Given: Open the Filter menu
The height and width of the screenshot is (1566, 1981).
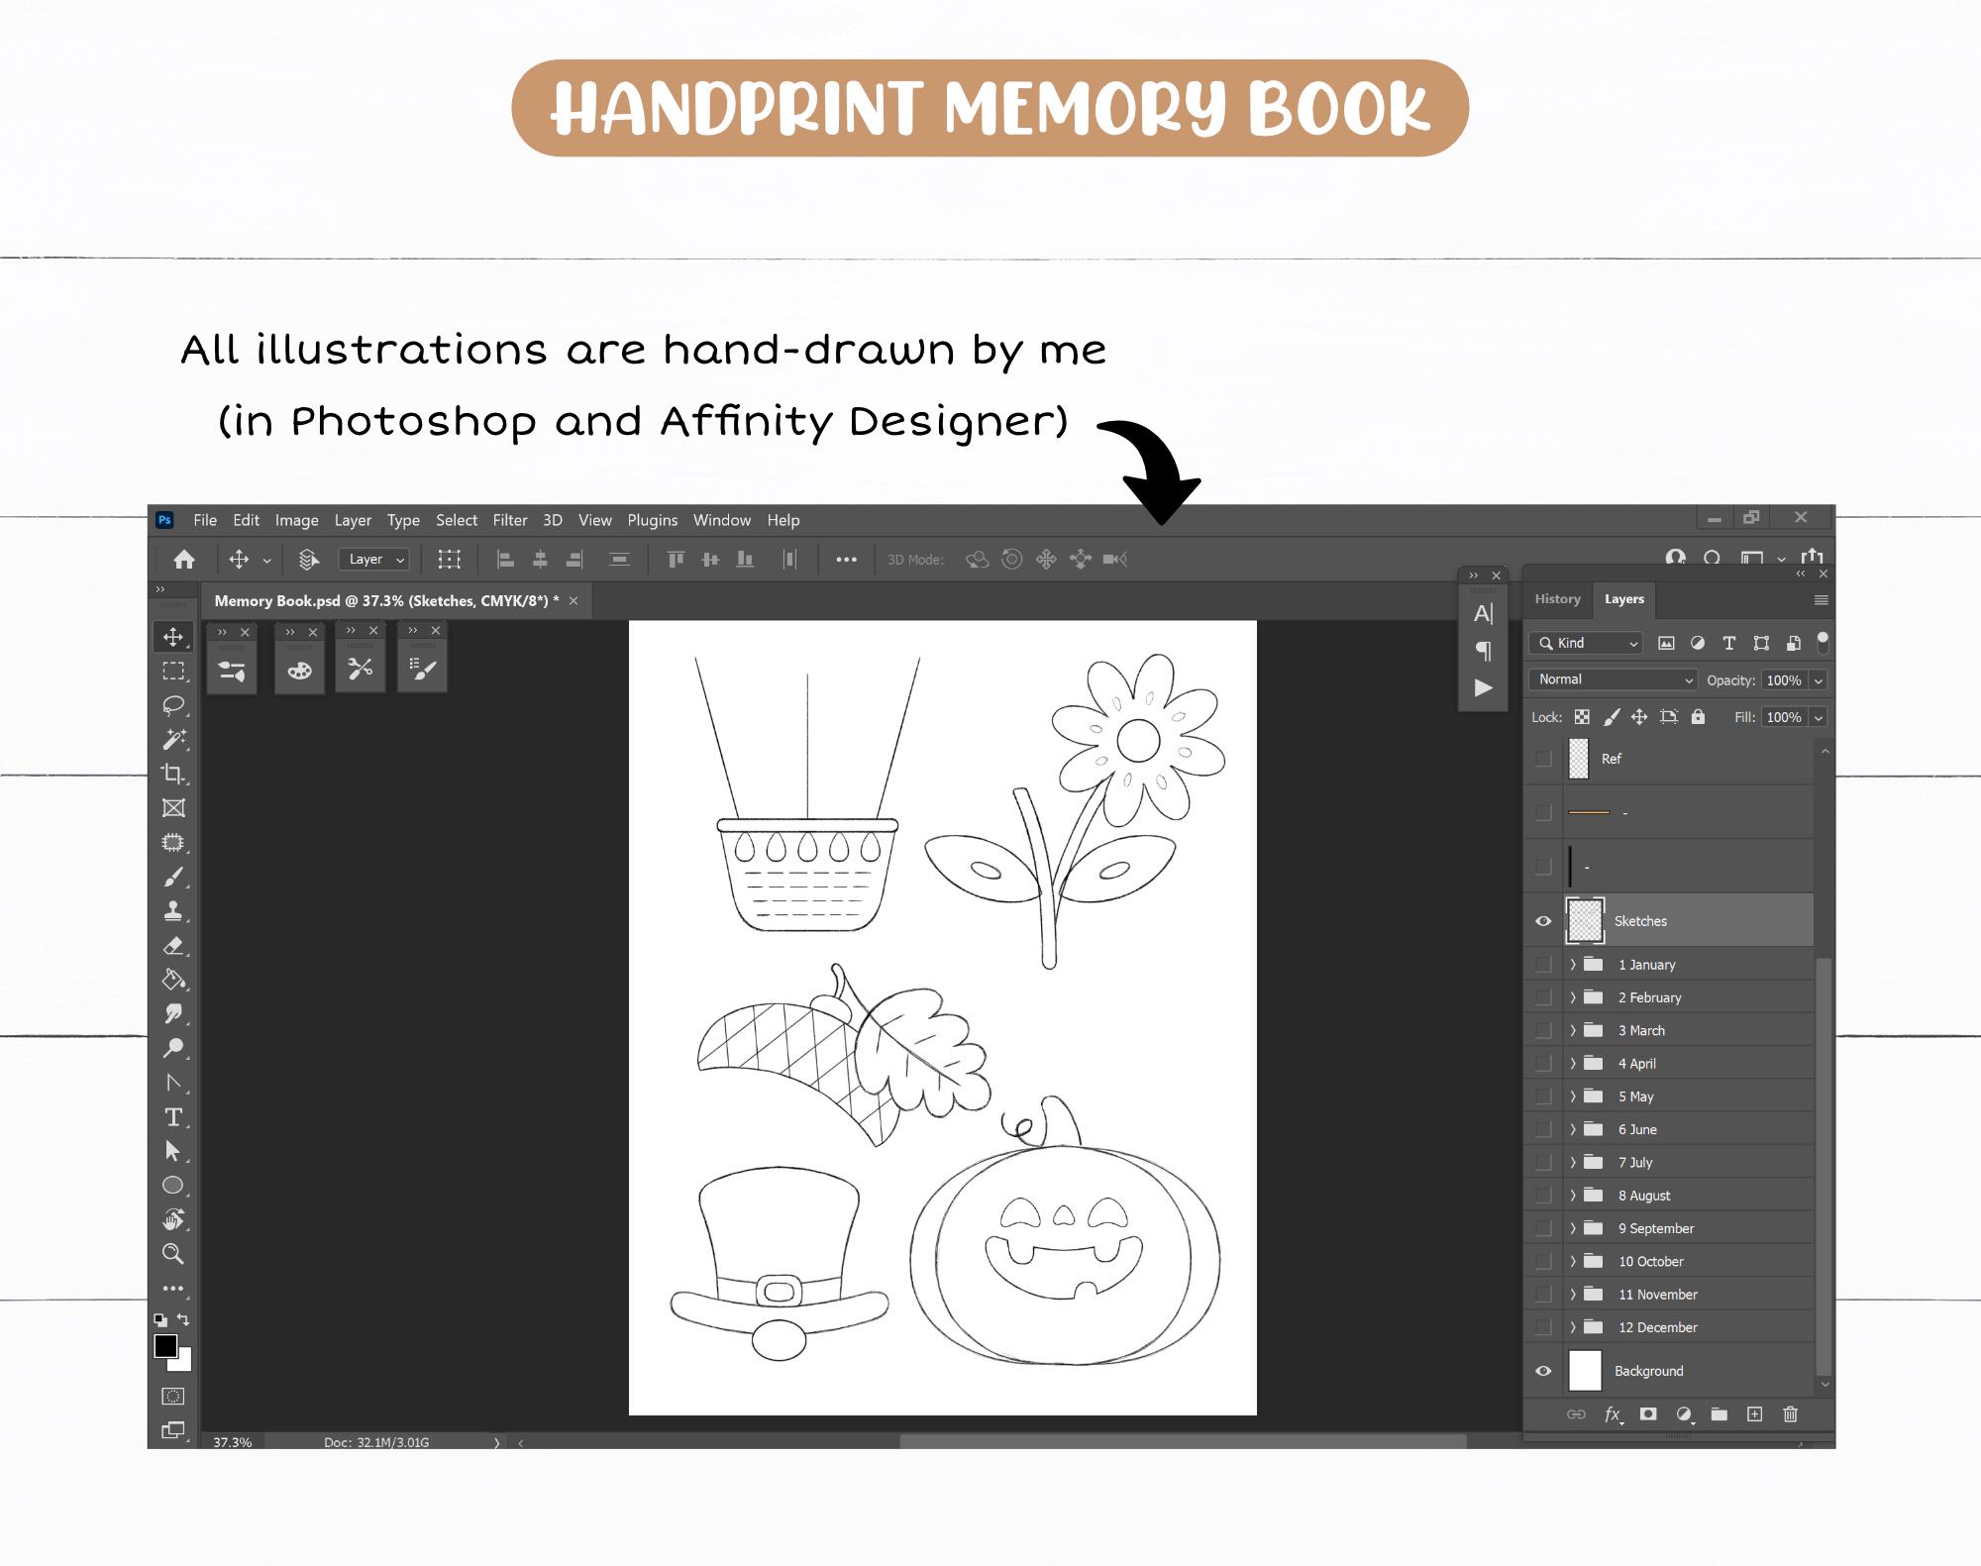Looking at the screenshot, I should point(510,520).
